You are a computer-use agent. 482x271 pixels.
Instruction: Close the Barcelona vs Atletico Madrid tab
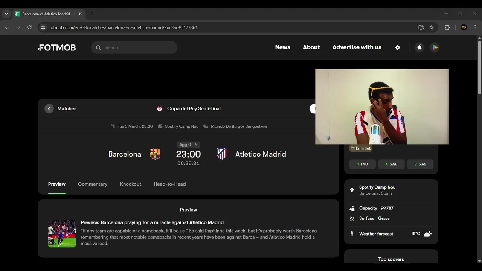(x=80, y=14)
